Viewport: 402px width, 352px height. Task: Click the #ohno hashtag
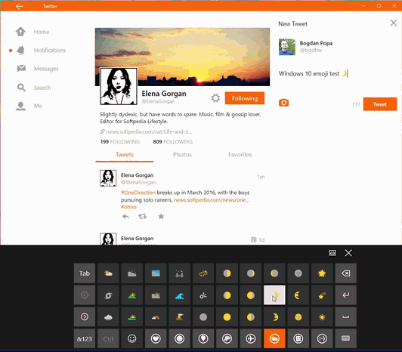(128, 207)
